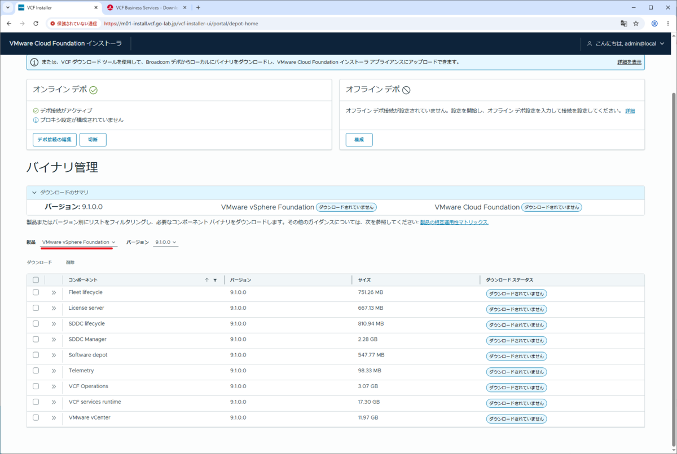Open the 詳細 link in Offline Depot card
This screenshot has height=454, width=677.
[630, 111]
